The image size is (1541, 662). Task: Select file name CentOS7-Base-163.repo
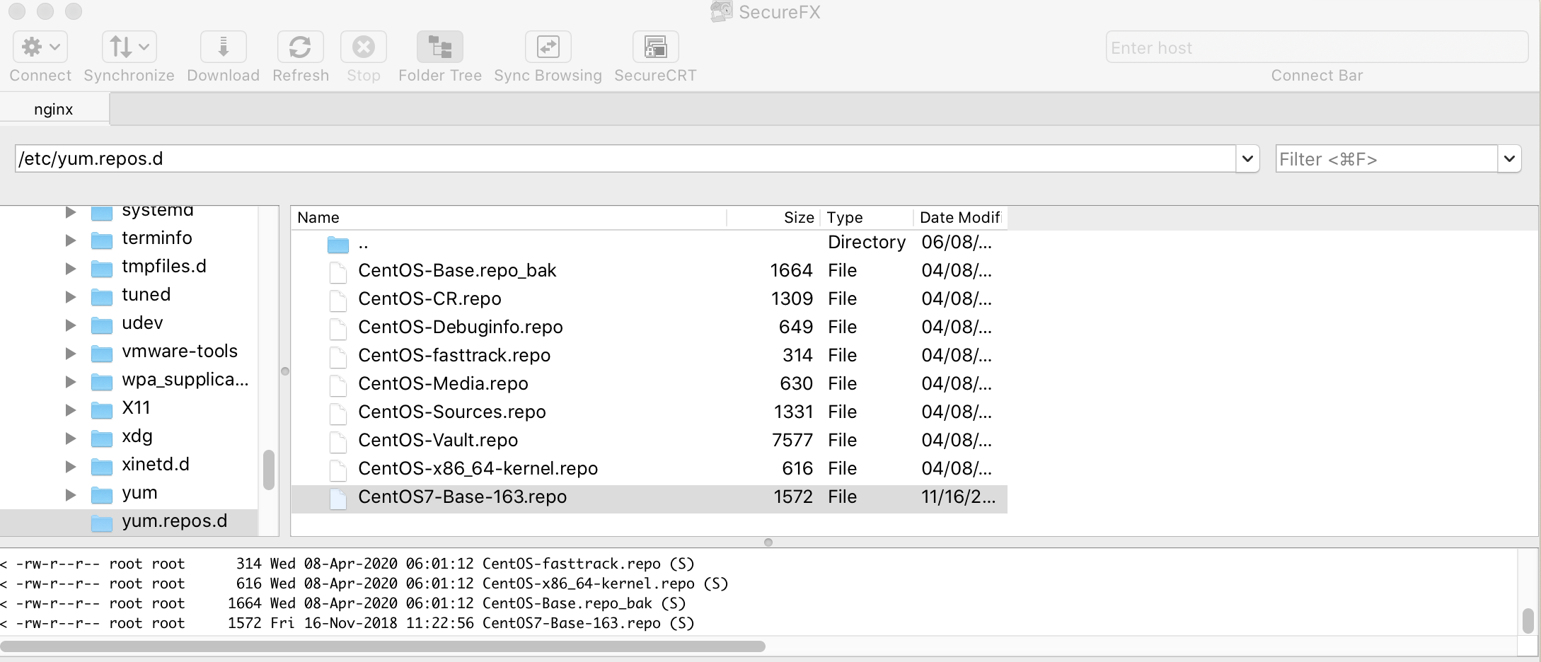(462, 497)
